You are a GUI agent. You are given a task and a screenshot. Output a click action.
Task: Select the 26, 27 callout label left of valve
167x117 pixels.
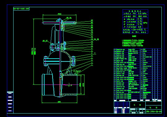point(45,41)
